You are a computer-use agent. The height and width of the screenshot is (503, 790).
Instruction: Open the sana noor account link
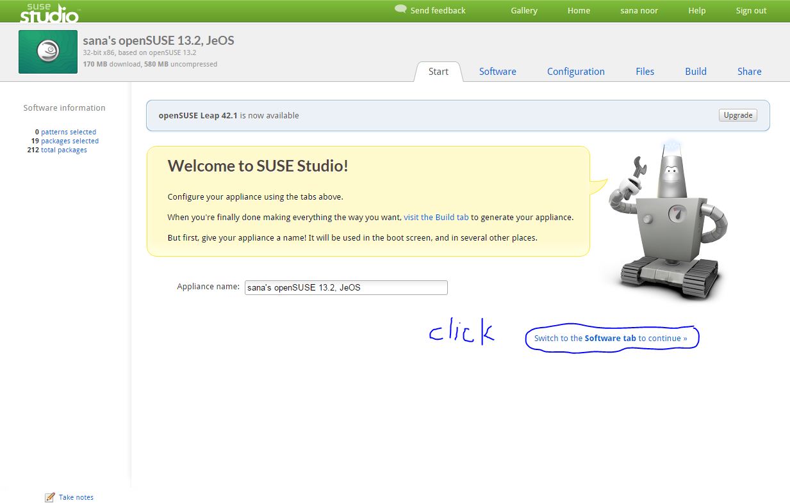639,10
